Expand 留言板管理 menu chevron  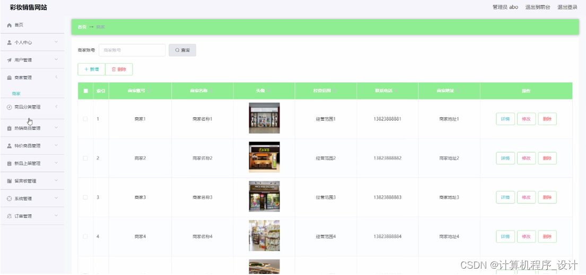coord(56,180)
